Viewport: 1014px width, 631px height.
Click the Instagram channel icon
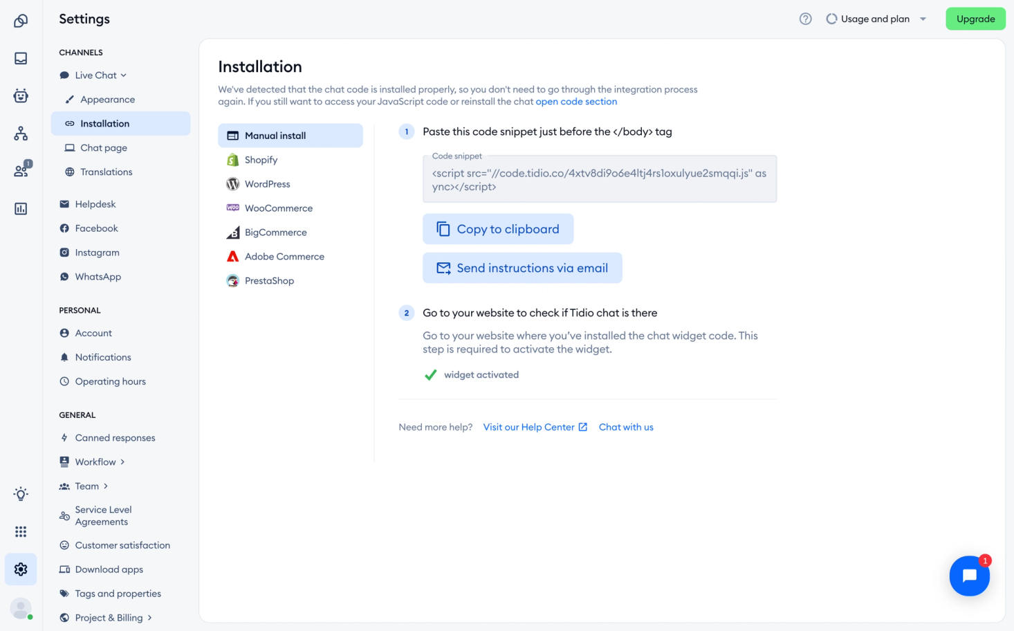click(x=64, y=253)
